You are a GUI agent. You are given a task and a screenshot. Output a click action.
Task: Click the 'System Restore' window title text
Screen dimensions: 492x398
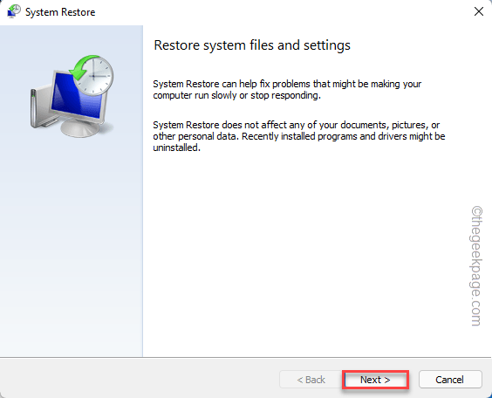point(60,12)
